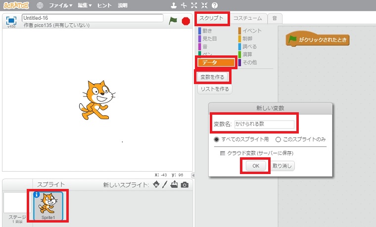Click the project title field Untitled-16
This screenshot has width=376, height=227.
tap(93, 18)
